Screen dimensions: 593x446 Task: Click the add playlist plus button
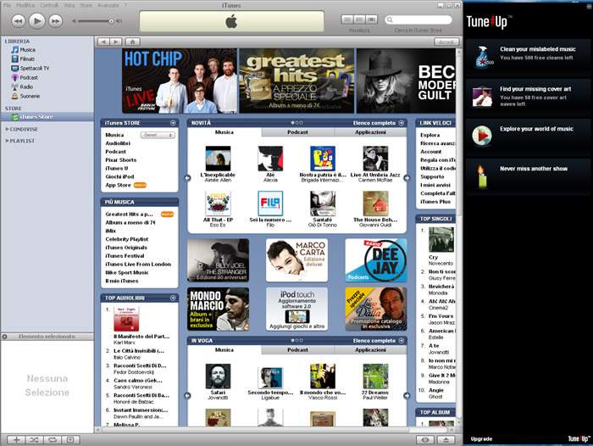click(17, 439)
